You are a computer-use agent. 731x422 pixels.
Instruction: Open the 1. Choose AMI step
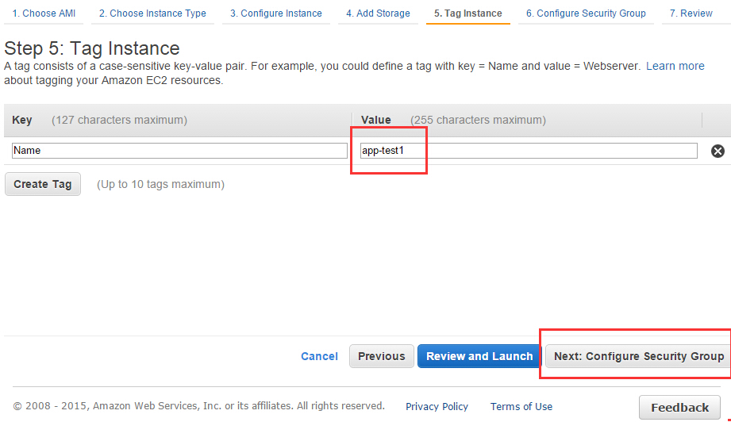(44, 13)
